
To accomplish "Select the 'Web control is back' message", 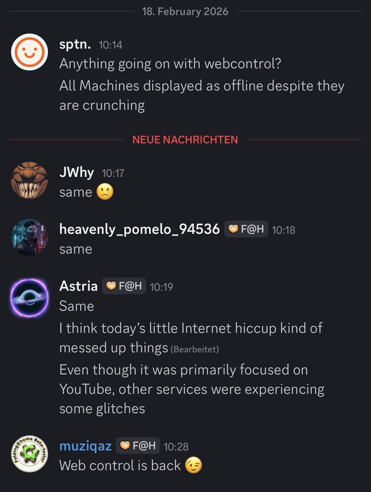I will coord(120,465).
